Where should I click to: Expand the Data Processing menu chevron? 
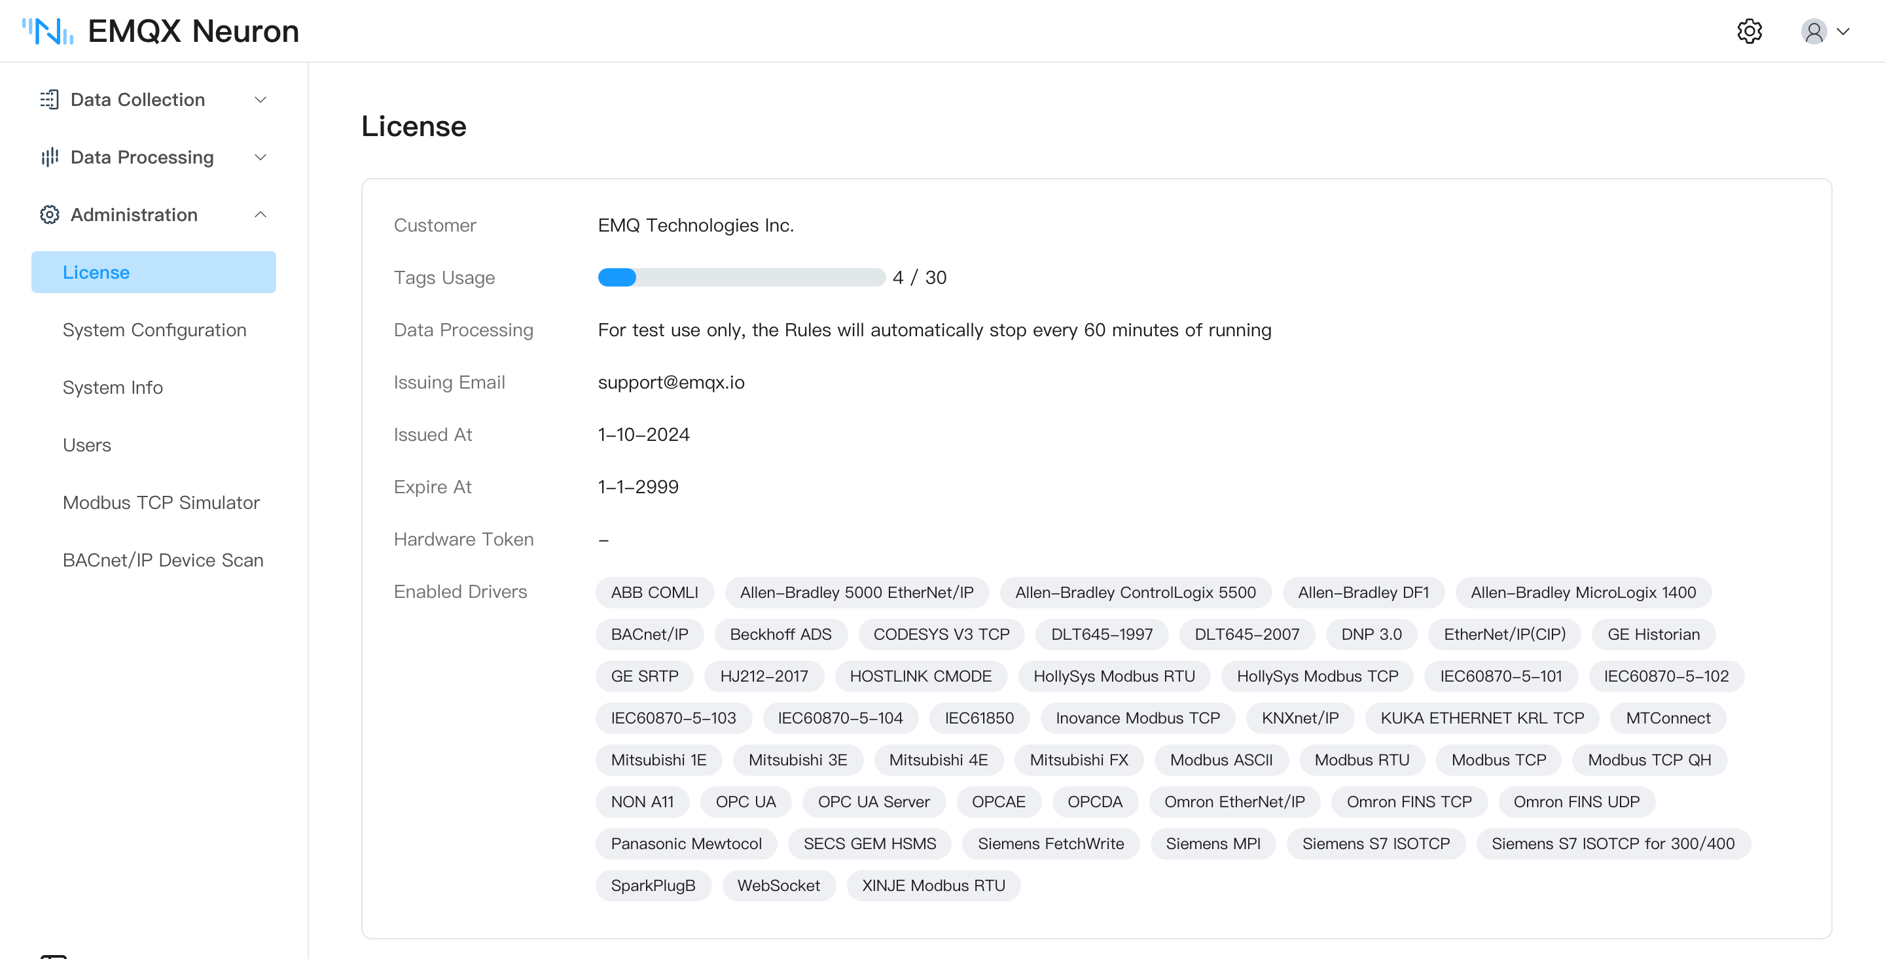click(x=260, y=157)
